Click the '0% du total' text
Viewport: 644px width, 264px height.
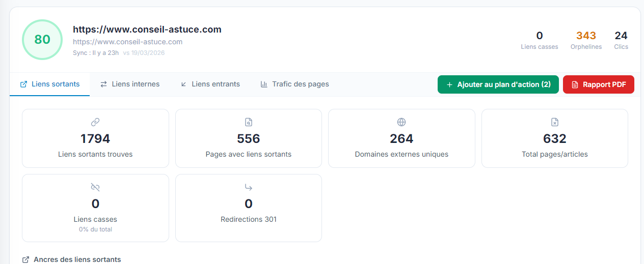click(95, 229)
